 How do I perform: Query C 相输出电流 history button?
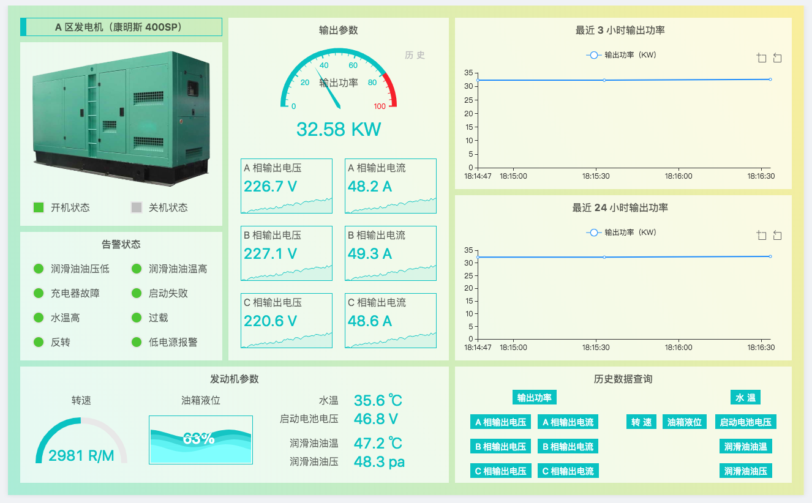pos(568,471)
